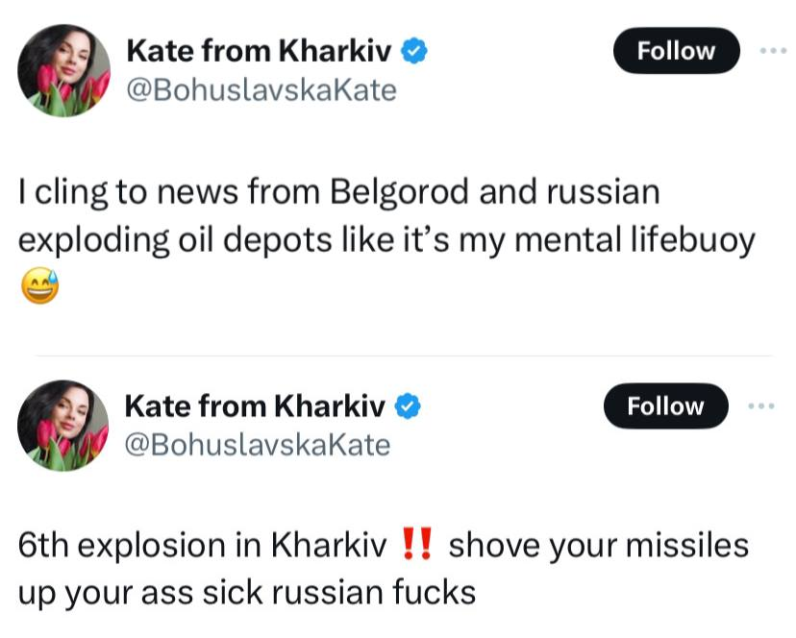
Task: Click the @BohuslavskaKate handle on the Belgorod tweet
Action: pyautogui.click(x=261, y=89)
